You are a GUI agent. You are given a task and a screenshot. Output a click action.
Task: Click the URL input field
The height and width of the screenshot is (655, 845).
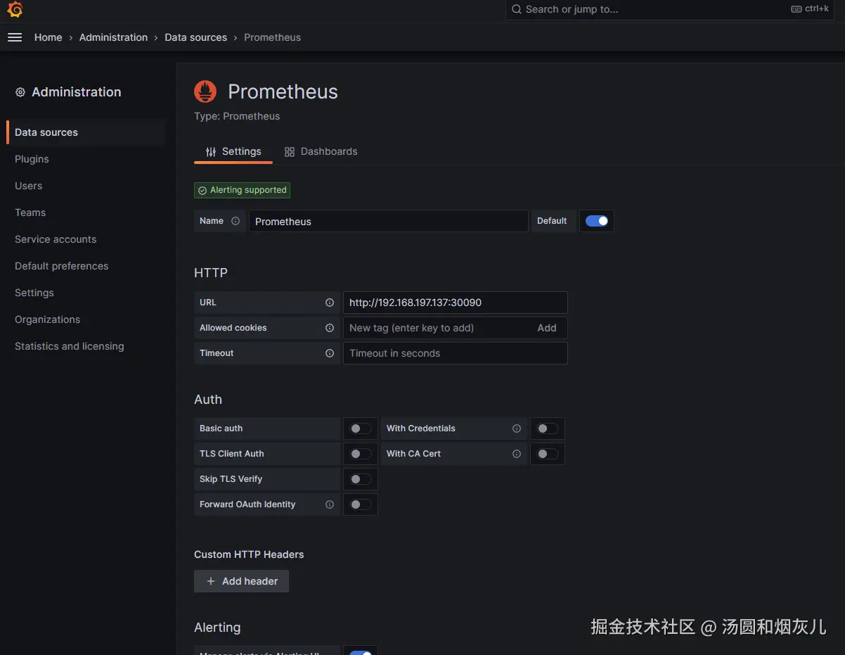pos(455,303)
